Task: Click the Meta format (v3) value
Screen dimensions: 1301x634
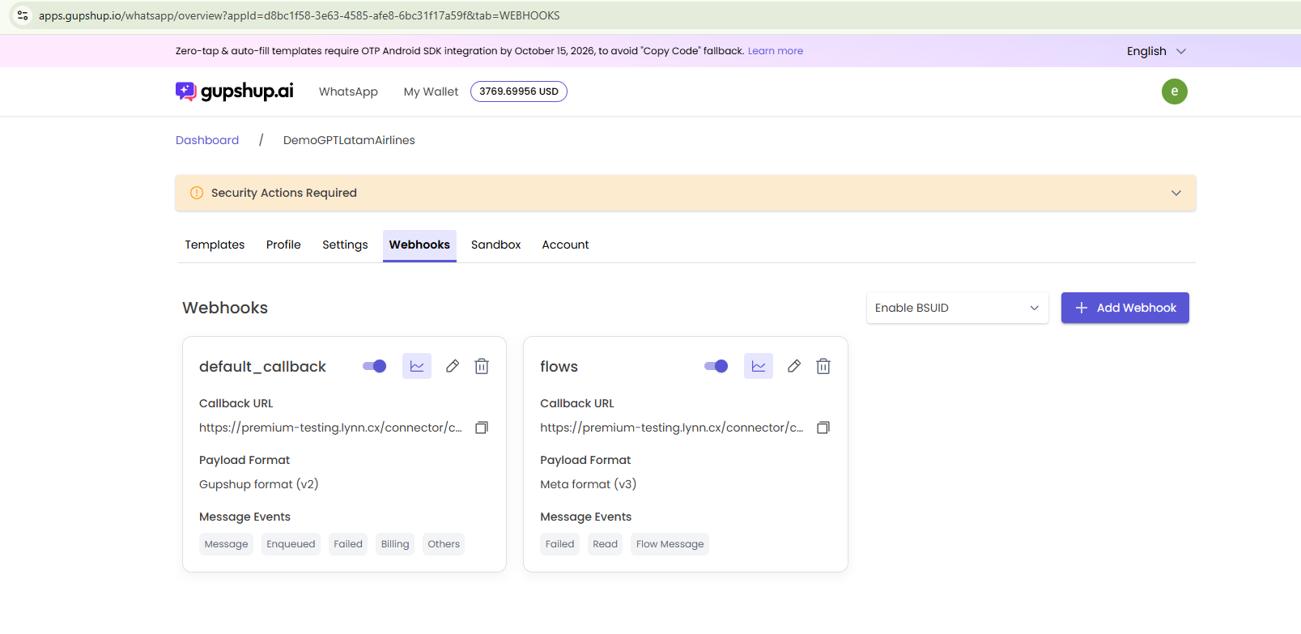Action: coord(589,484)
